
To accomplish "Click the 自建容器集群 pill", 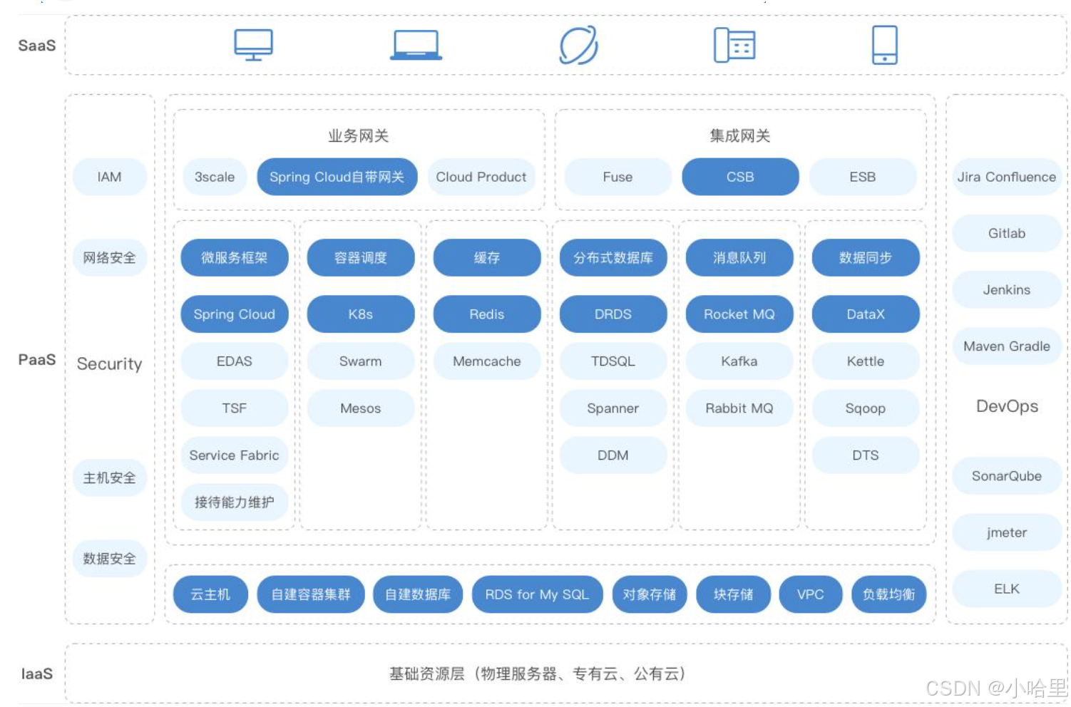I will coord(311,594).
